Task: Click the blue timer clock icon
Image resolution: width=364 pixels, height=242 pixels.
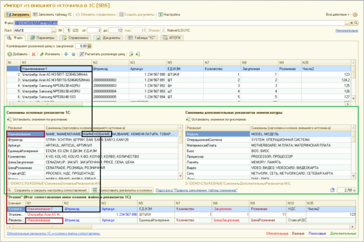Action: click(332, 190)
